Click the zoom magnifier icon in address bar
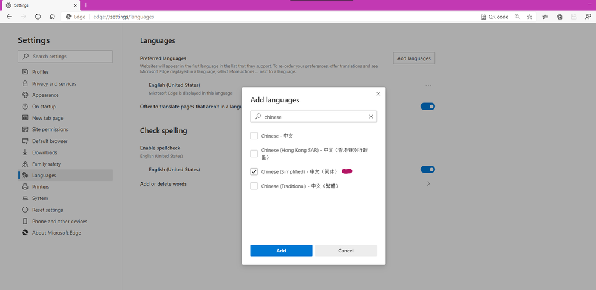The image size is (596, 290). pyautogui.click(x=517, y=17)
